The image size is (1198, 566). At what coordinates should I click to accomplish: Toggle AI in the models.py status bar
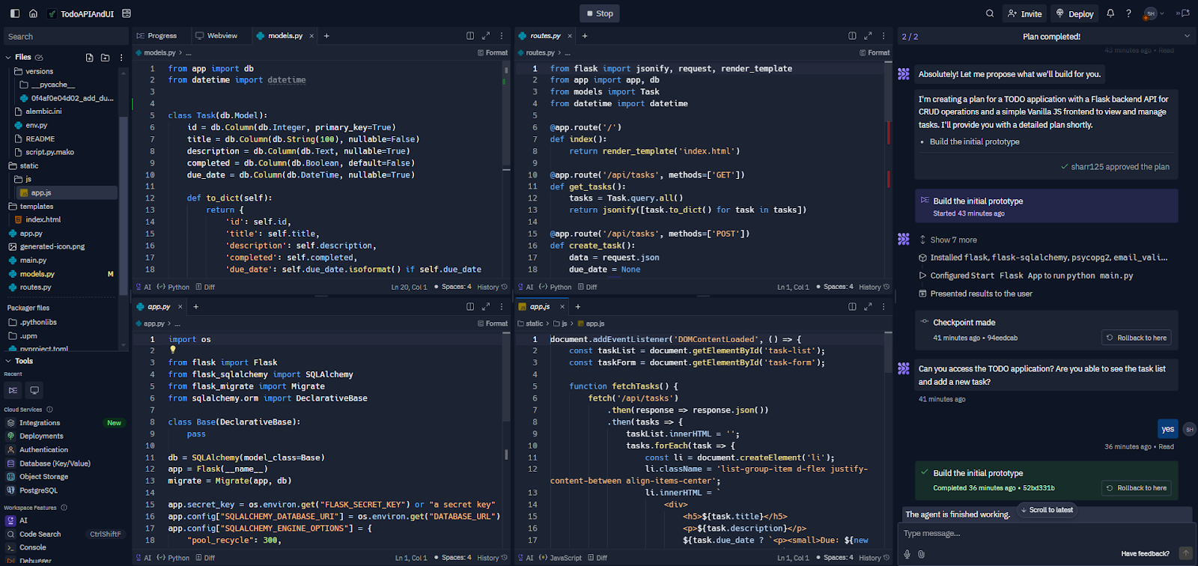pyautogui.click(x=143, y=287)
